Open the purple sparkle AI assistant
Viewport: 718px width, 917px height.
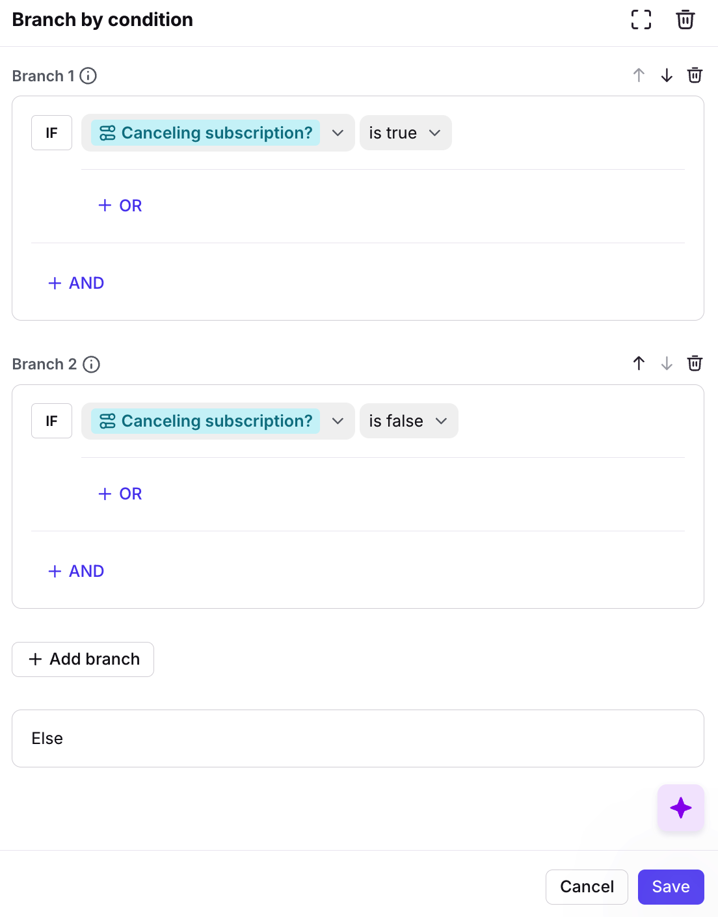click(680, 808)
